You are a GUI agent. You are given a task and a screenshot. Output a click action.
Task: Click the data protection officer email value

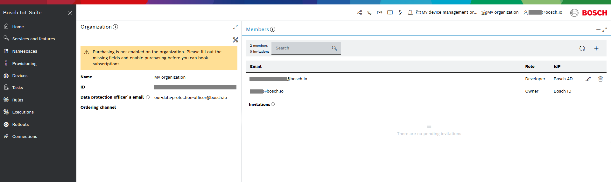coord(191,97)
